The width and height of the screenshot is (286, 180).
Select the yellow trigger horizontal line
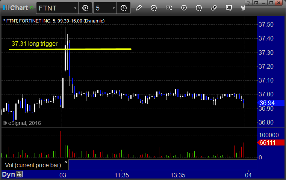tap(70, 49)
